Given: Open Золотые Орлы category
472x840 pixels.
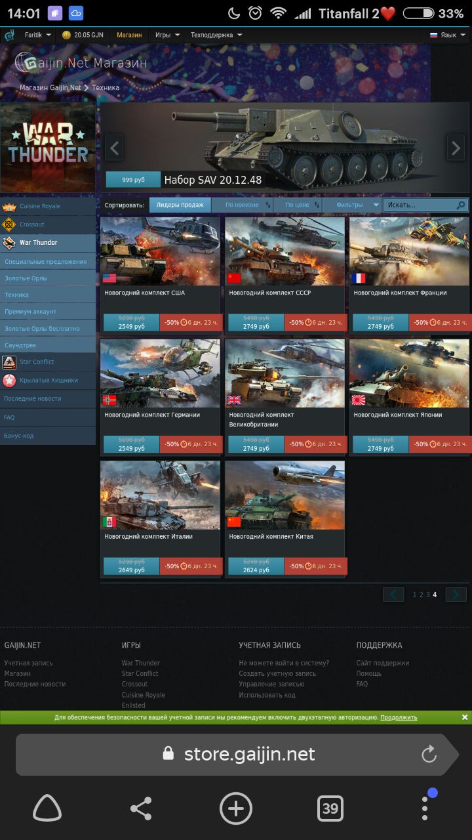Looking at the screenshot, I should pyautogui.click(x=48, y=278).
